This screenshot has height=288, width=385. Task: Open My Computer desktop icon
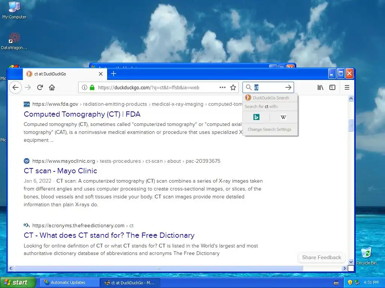point(14,10)
